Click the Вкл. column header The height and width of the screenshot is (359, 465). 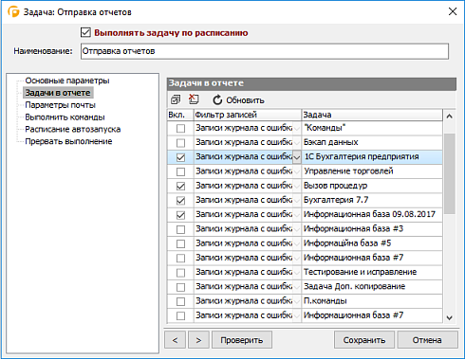[x=180, y=115]
